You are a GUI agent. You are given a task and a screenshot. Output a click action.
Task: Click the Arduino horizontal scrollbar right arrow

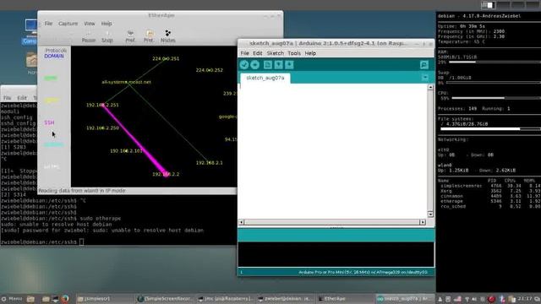pos(423,222)
